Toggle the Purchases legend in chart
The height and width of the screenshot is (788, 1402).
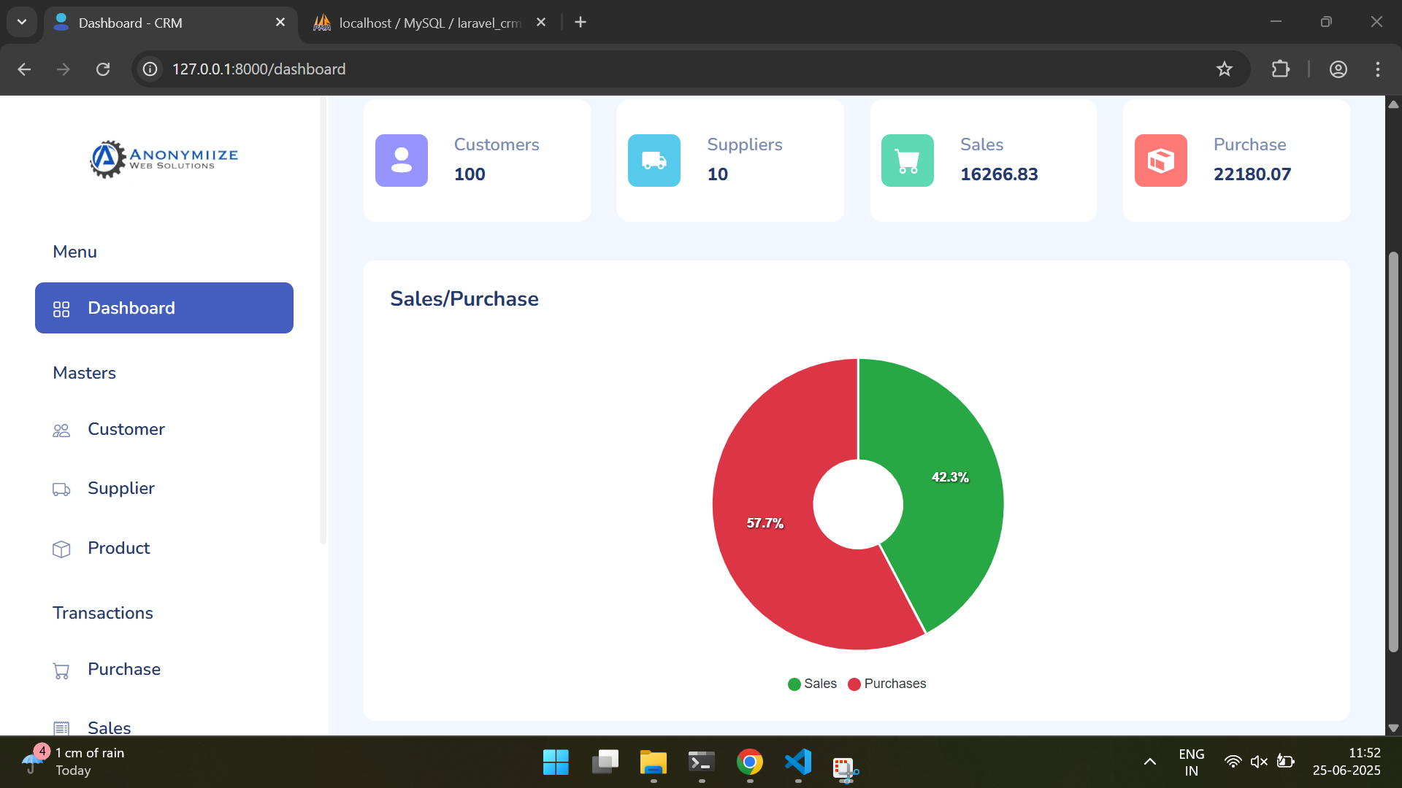click(x=887, y=684)
